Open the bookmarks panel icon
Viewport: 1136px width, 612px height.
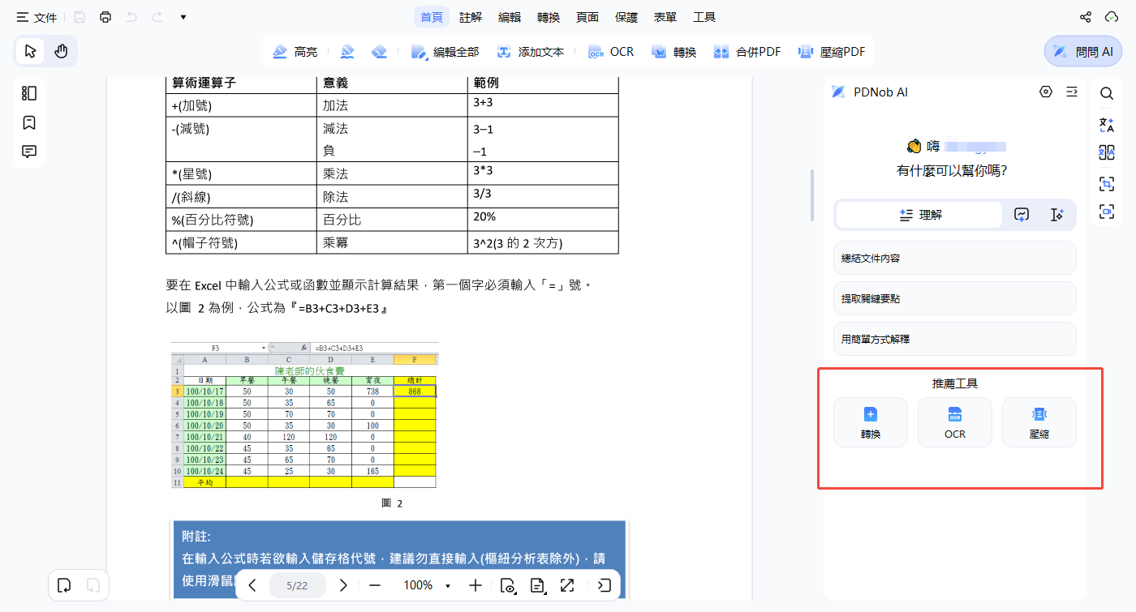pos(29,122)
